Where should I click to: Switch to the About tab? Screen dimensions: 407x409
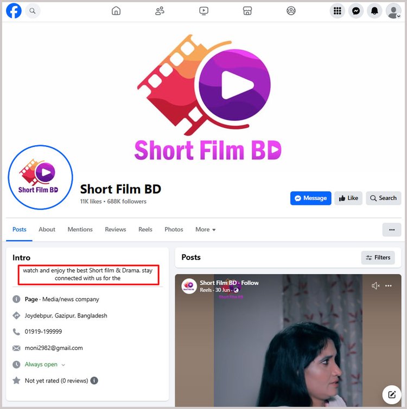[47, 230]
